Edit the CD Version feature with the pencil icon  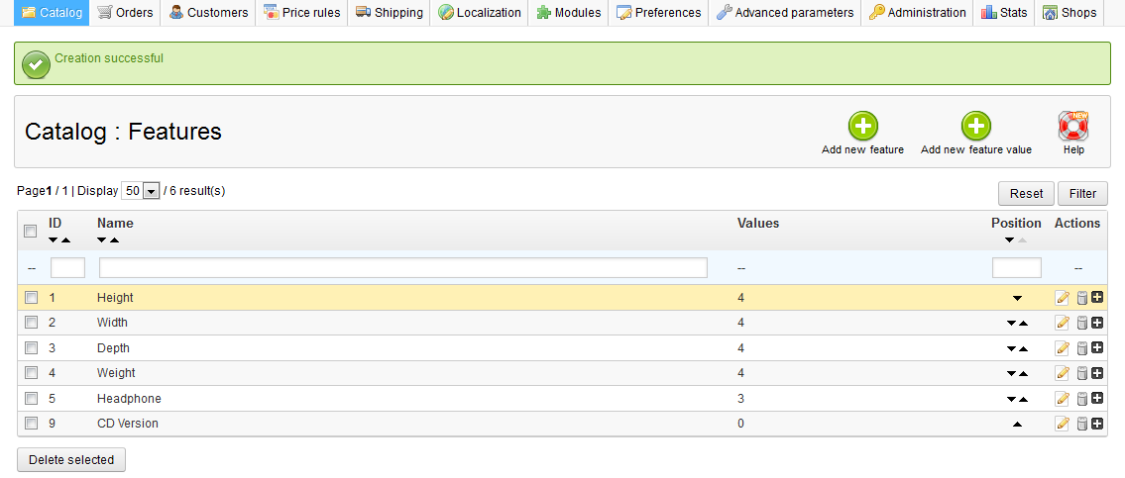coord(1063,424)
